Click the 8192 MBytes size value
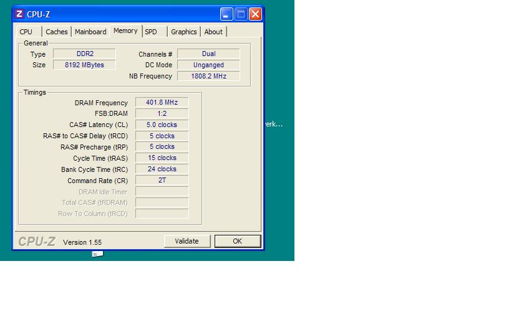Screen dimensions: 524x327 click(x=85, y=65)
